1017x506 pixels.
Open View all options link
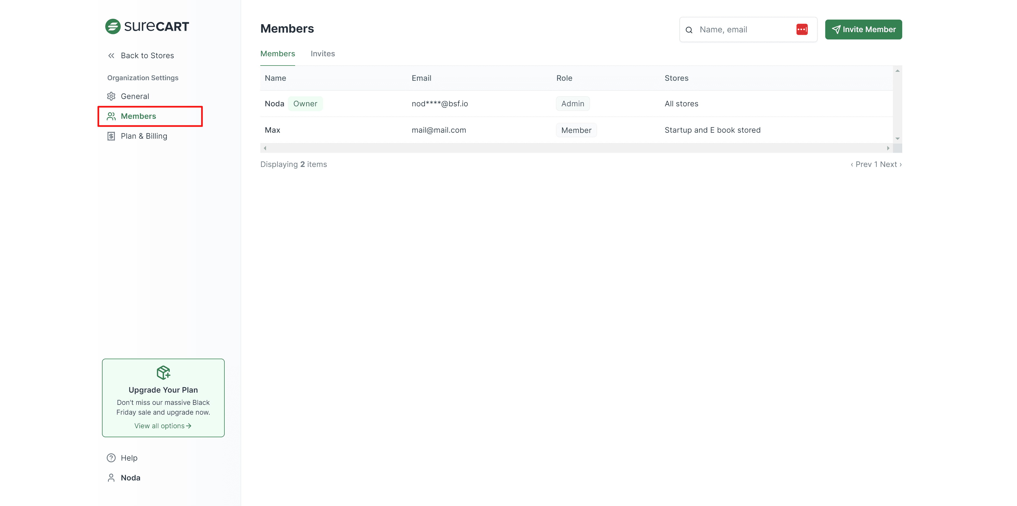163,426
